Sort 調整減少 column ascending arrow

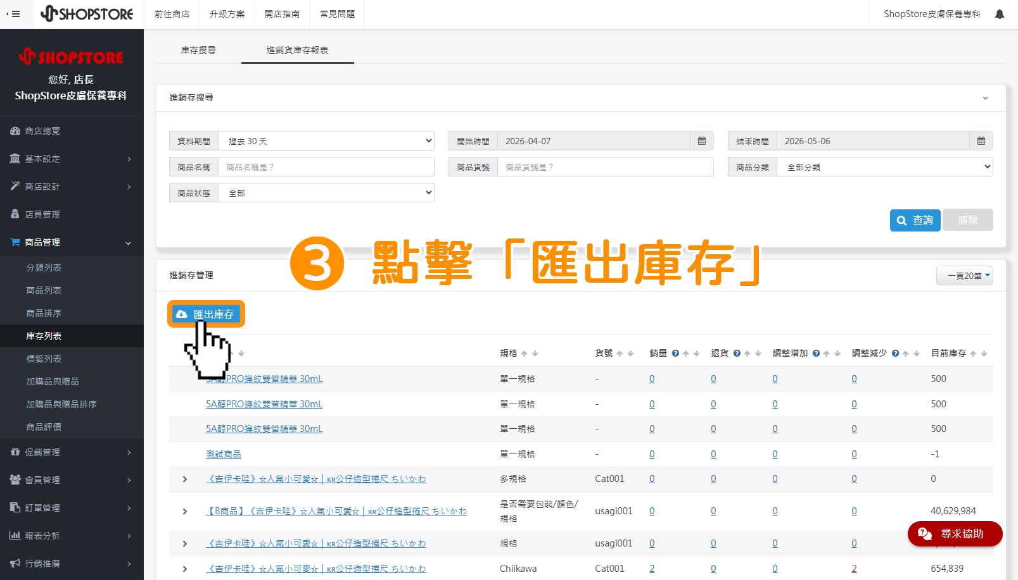click(905, 354)
